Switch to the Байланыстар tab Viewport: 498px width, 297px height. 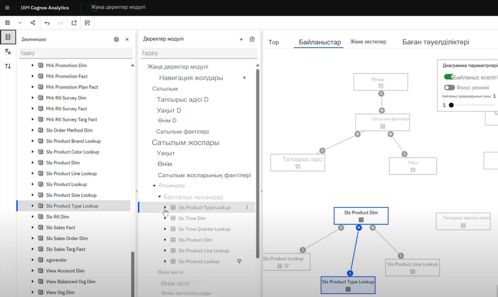point(320,42)
